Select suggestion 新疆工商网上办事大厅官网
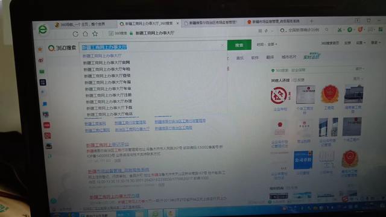Screen dimensions: 386x217 click(106, 63)
